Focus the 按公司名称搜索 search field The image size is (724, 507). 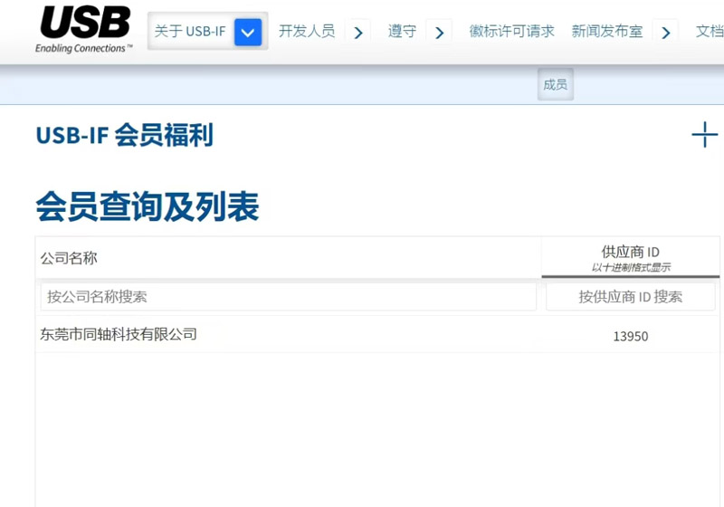(288, 296)
